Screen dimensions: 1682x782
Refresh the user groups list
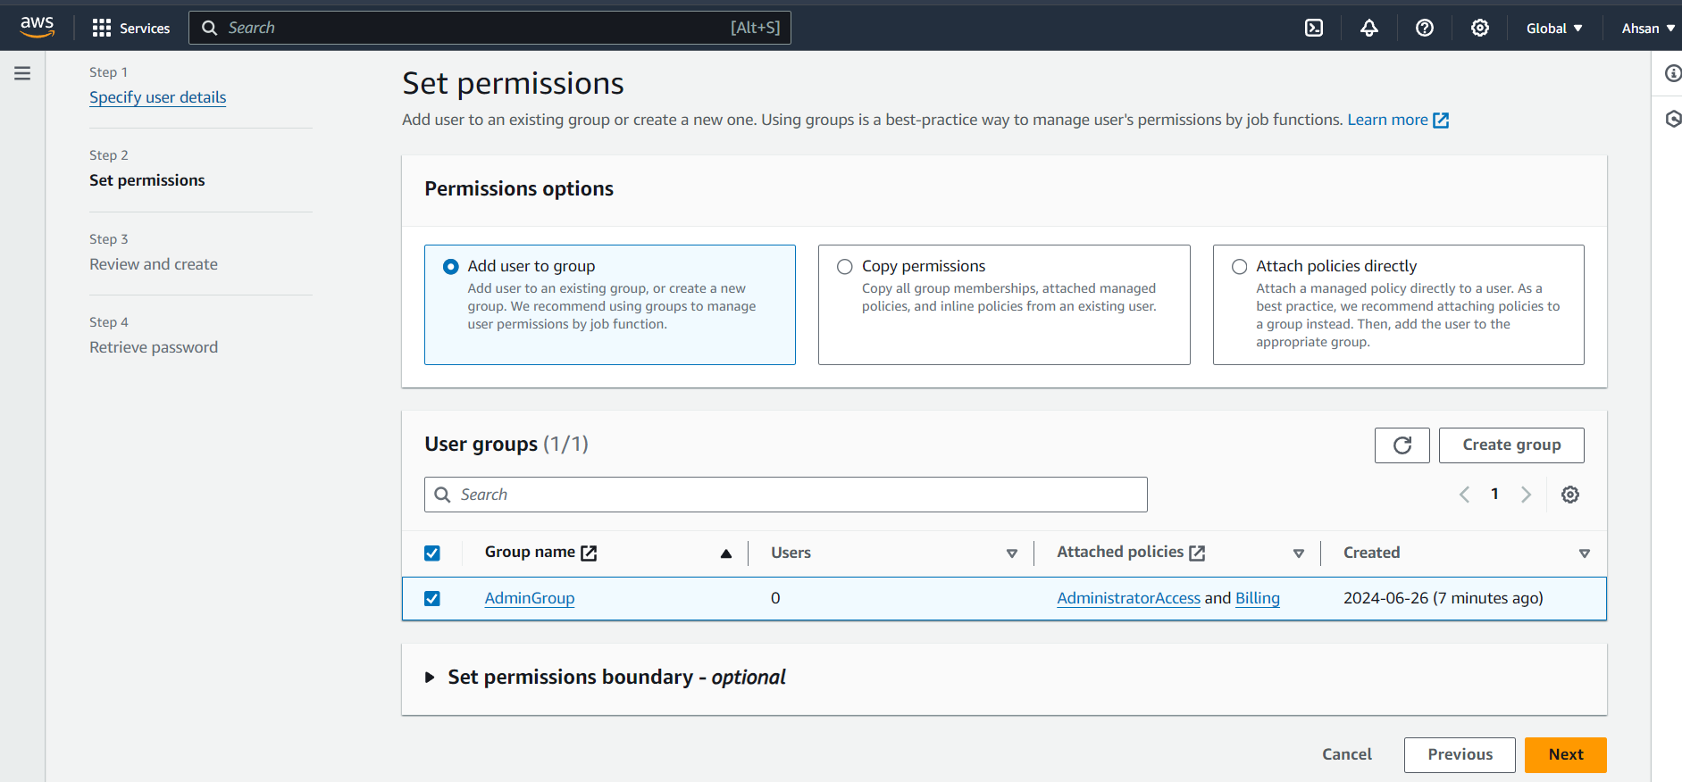pyautogui.click(x=1402, y=445)
